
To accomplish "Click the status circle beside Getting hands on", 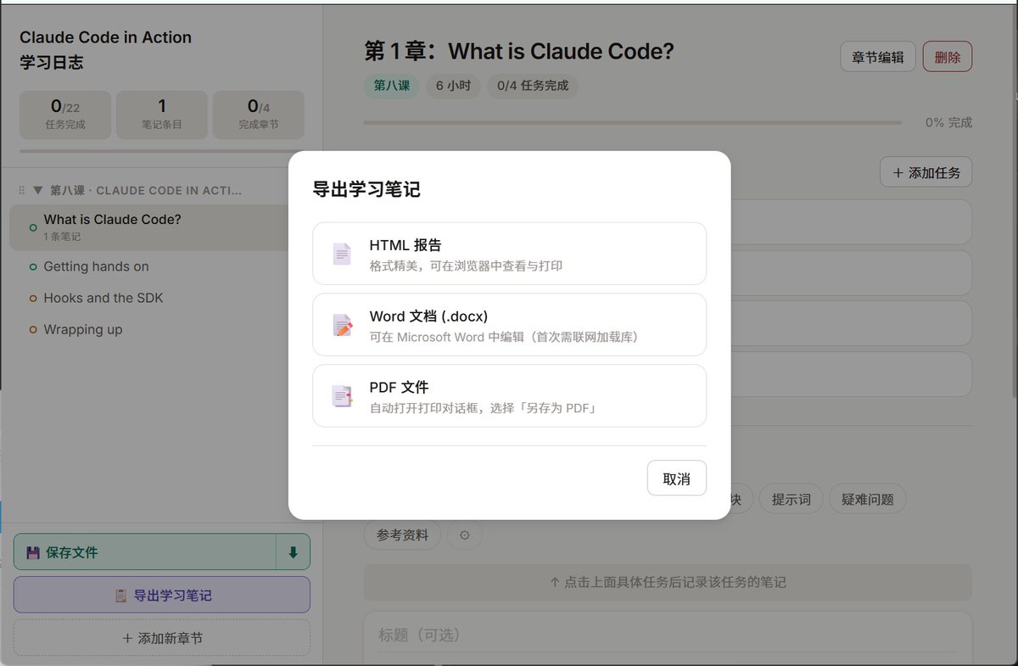I will click(x=33, y=267).
